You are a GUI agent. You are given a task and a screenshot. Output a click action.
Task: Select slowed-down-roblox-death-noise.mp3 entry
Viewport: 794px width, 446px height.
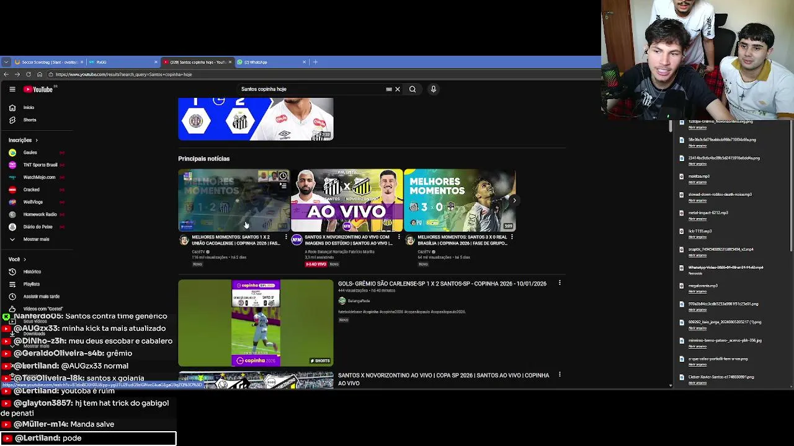720,195
